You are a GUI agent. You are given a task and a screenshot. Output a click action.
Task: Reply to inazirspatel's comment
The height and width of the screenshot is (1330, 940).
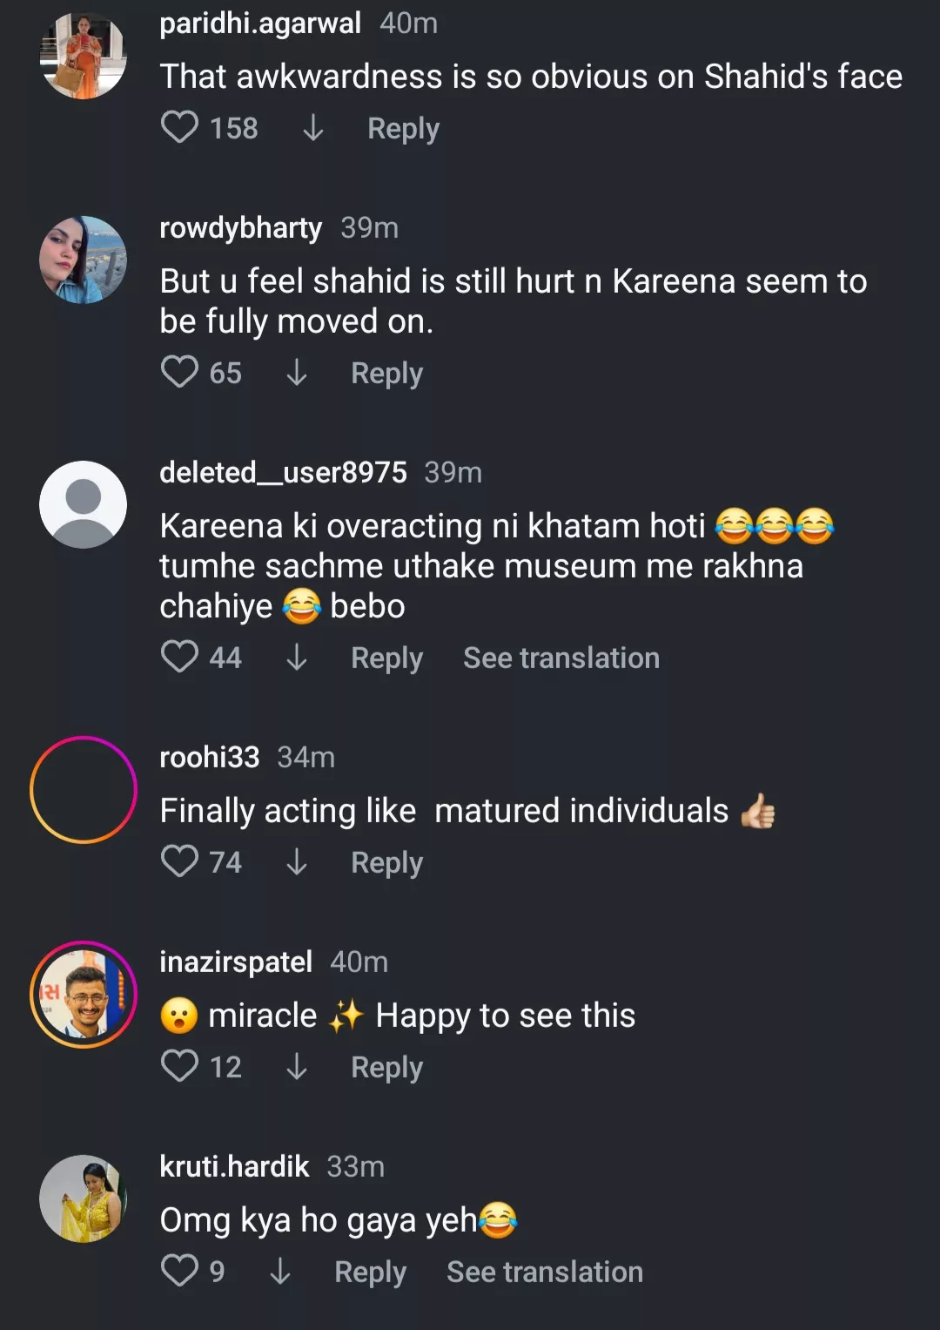386,1068
